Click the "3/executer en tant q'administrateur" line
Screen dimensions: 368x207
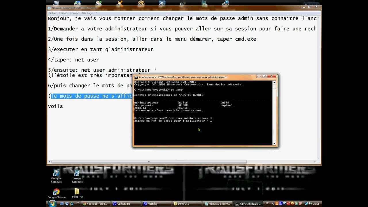click(101, 49)
